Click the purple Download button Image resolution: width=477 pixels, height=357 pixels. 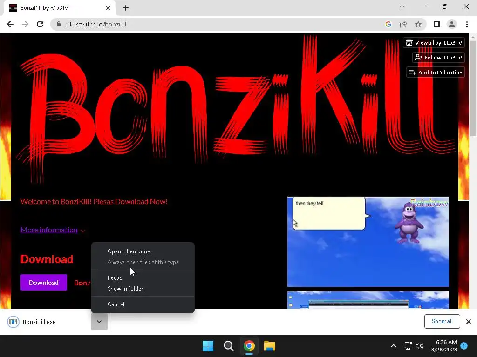[44, 283]
